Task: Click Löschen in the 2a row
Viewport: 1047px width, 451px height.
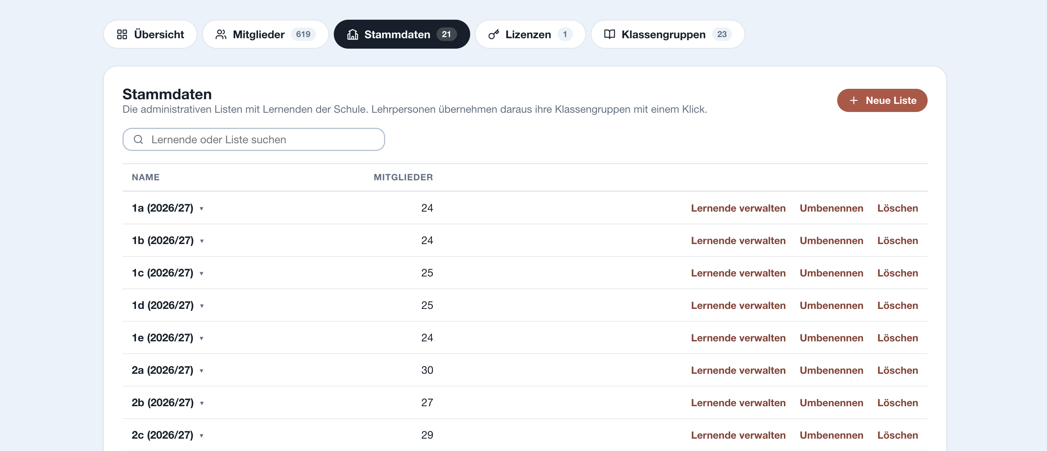Action: [897, 371]
